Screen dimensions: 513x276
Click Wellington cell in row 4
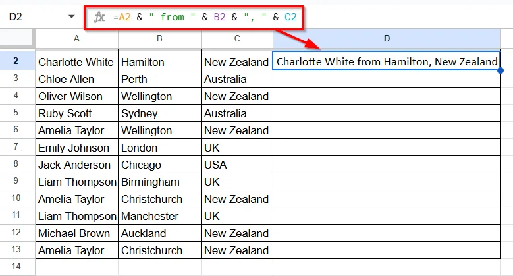click(159, 96)
